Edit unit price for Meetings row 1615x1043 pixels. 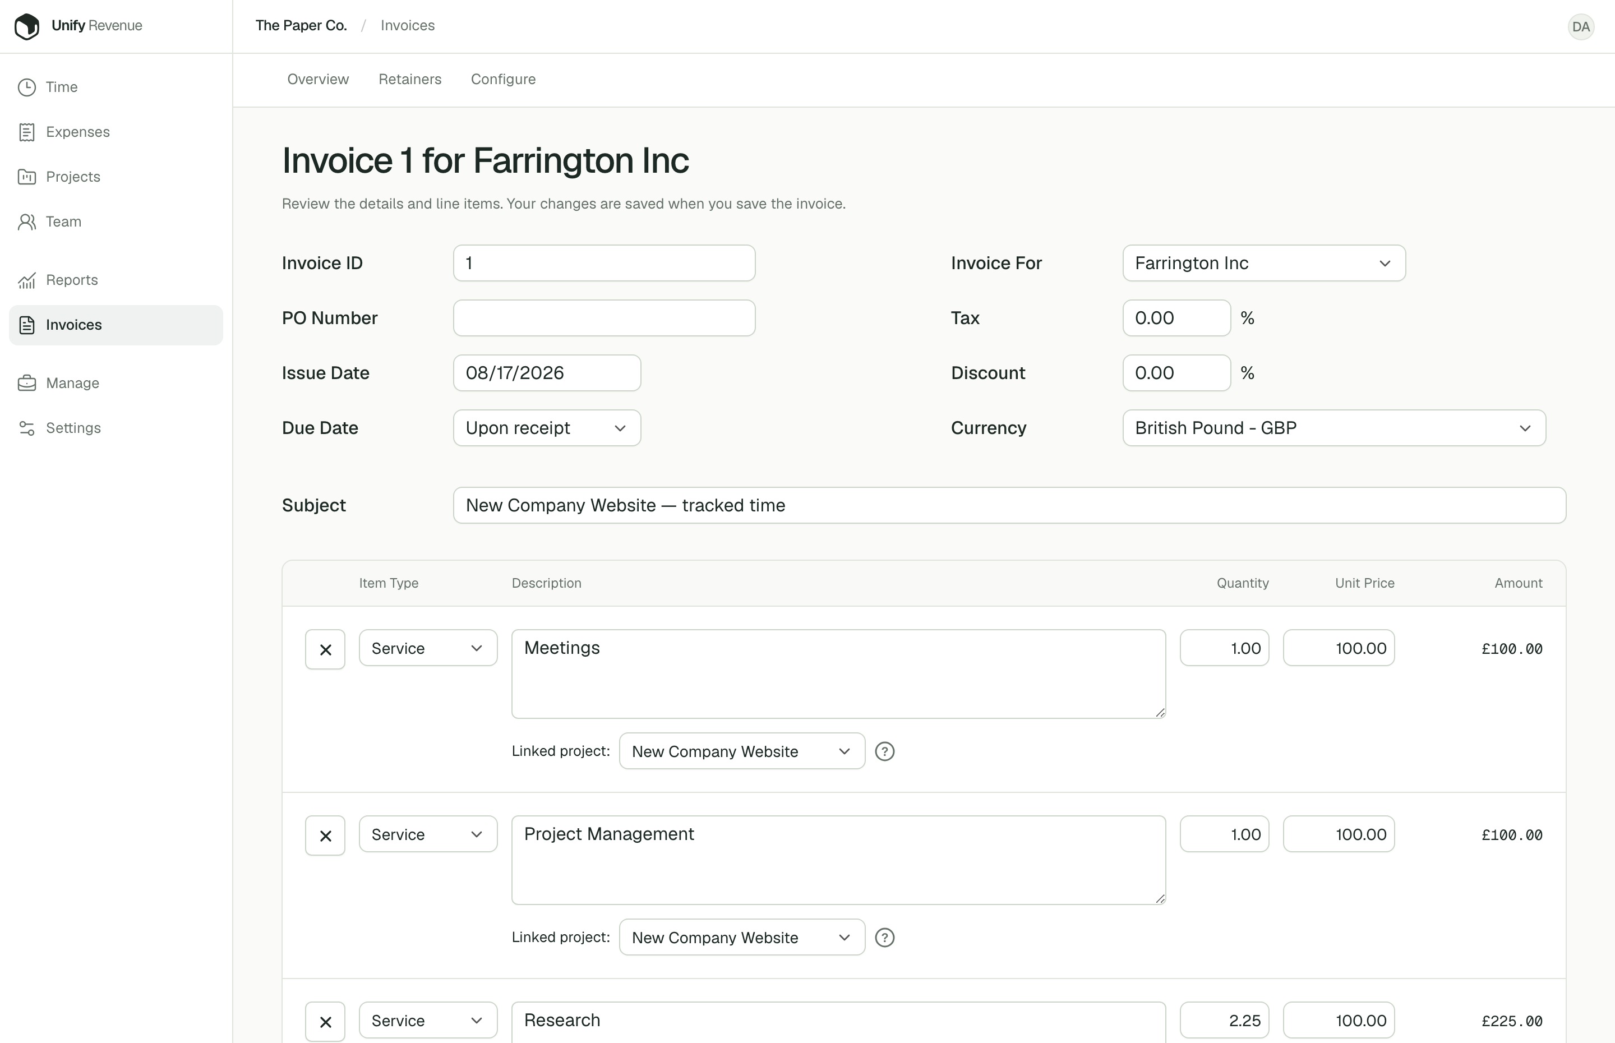click(1339, 648)
